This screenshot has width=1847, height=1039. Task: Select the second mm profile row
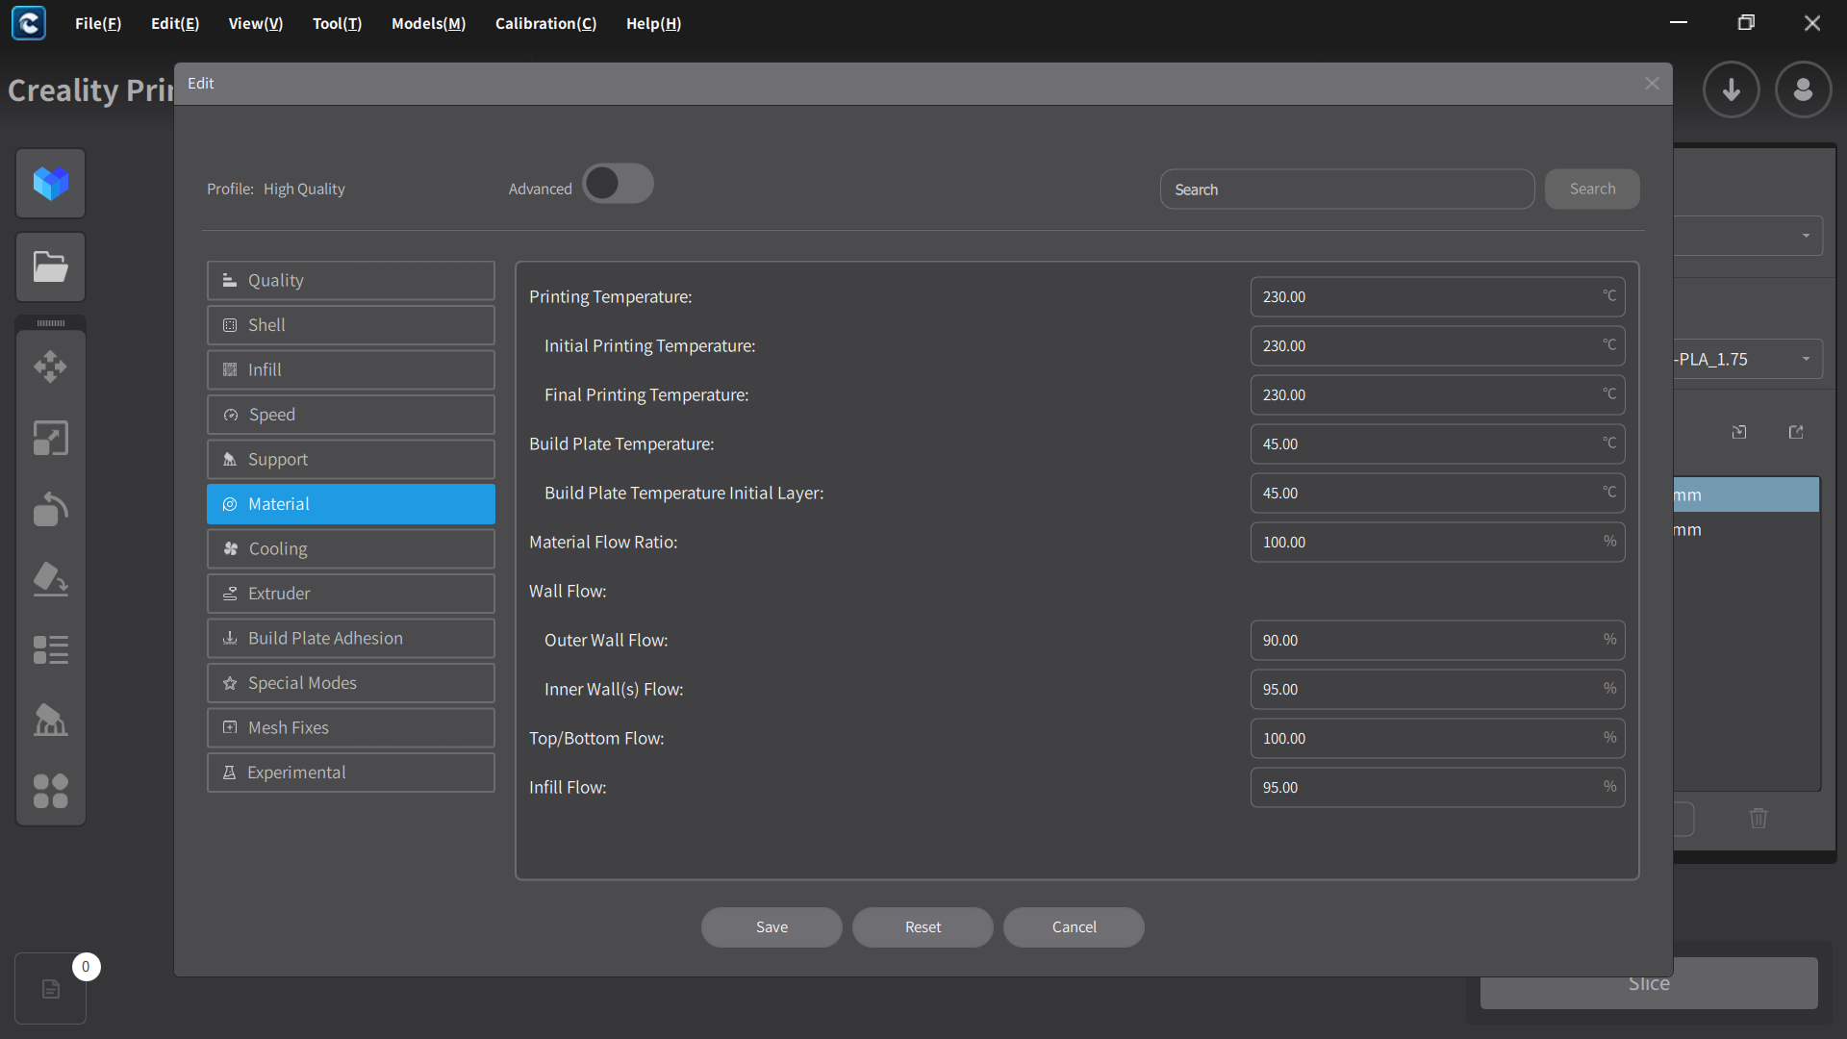pyautogui.click(x=1746, y=530)
